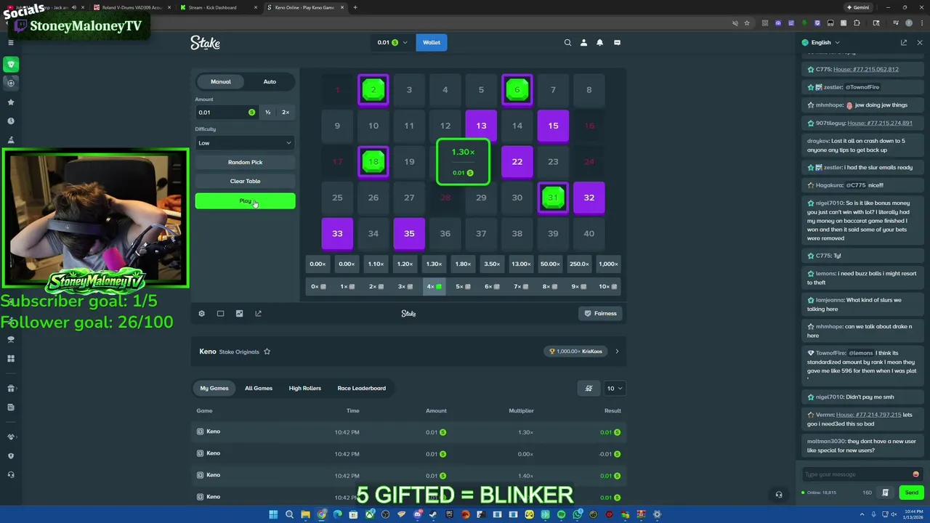Click the green casino sidebar icon
The image size is (930, 523).
click(x=11, y=65)
